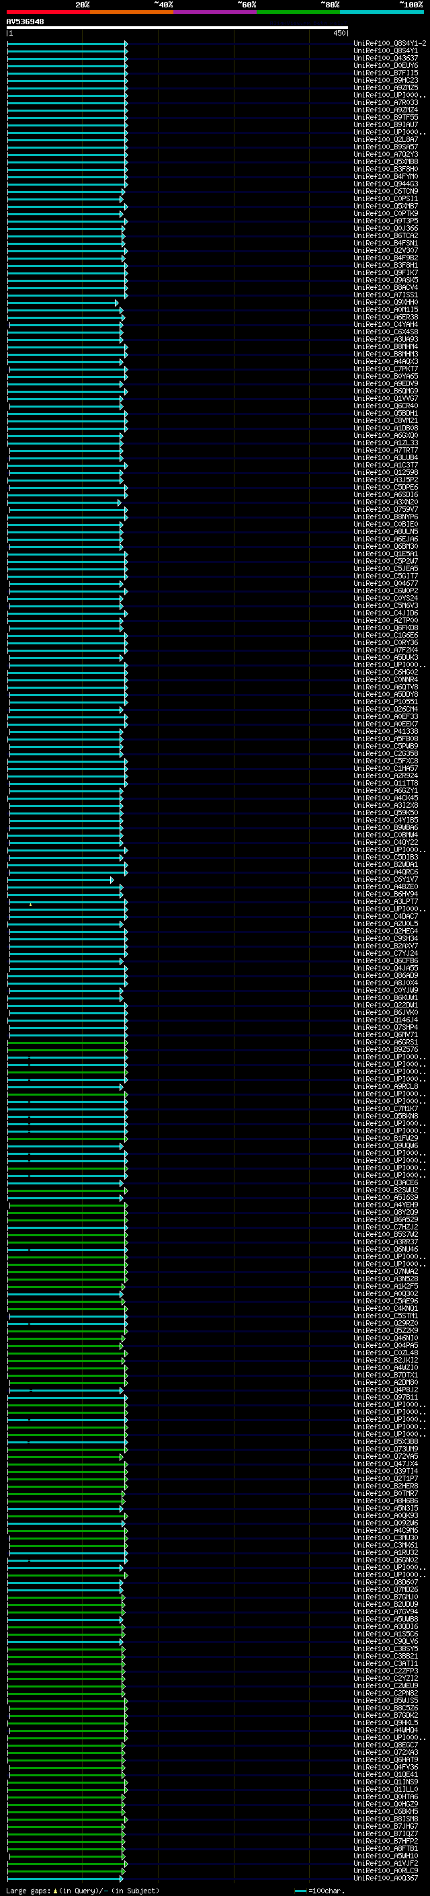
Task: Select label UniRef100_A2TP00
Action: [386, 621]
